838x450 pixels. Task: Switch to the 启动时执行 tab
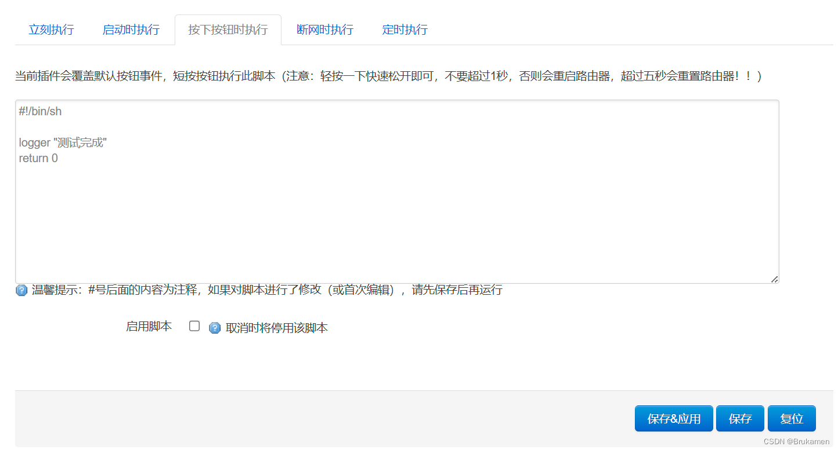(x=131, y=30)
